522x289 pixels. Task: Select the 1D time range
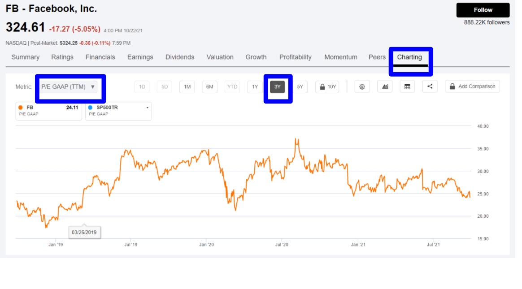142,87
